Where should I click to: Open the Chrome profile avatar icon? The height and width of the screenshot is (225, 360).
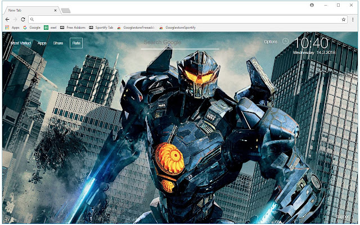tap(312, 5)
